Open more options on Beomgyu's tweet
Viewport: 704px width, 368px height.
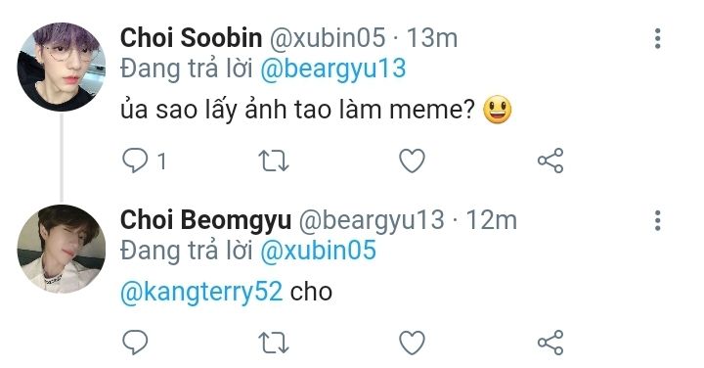[x=658, y=220]
